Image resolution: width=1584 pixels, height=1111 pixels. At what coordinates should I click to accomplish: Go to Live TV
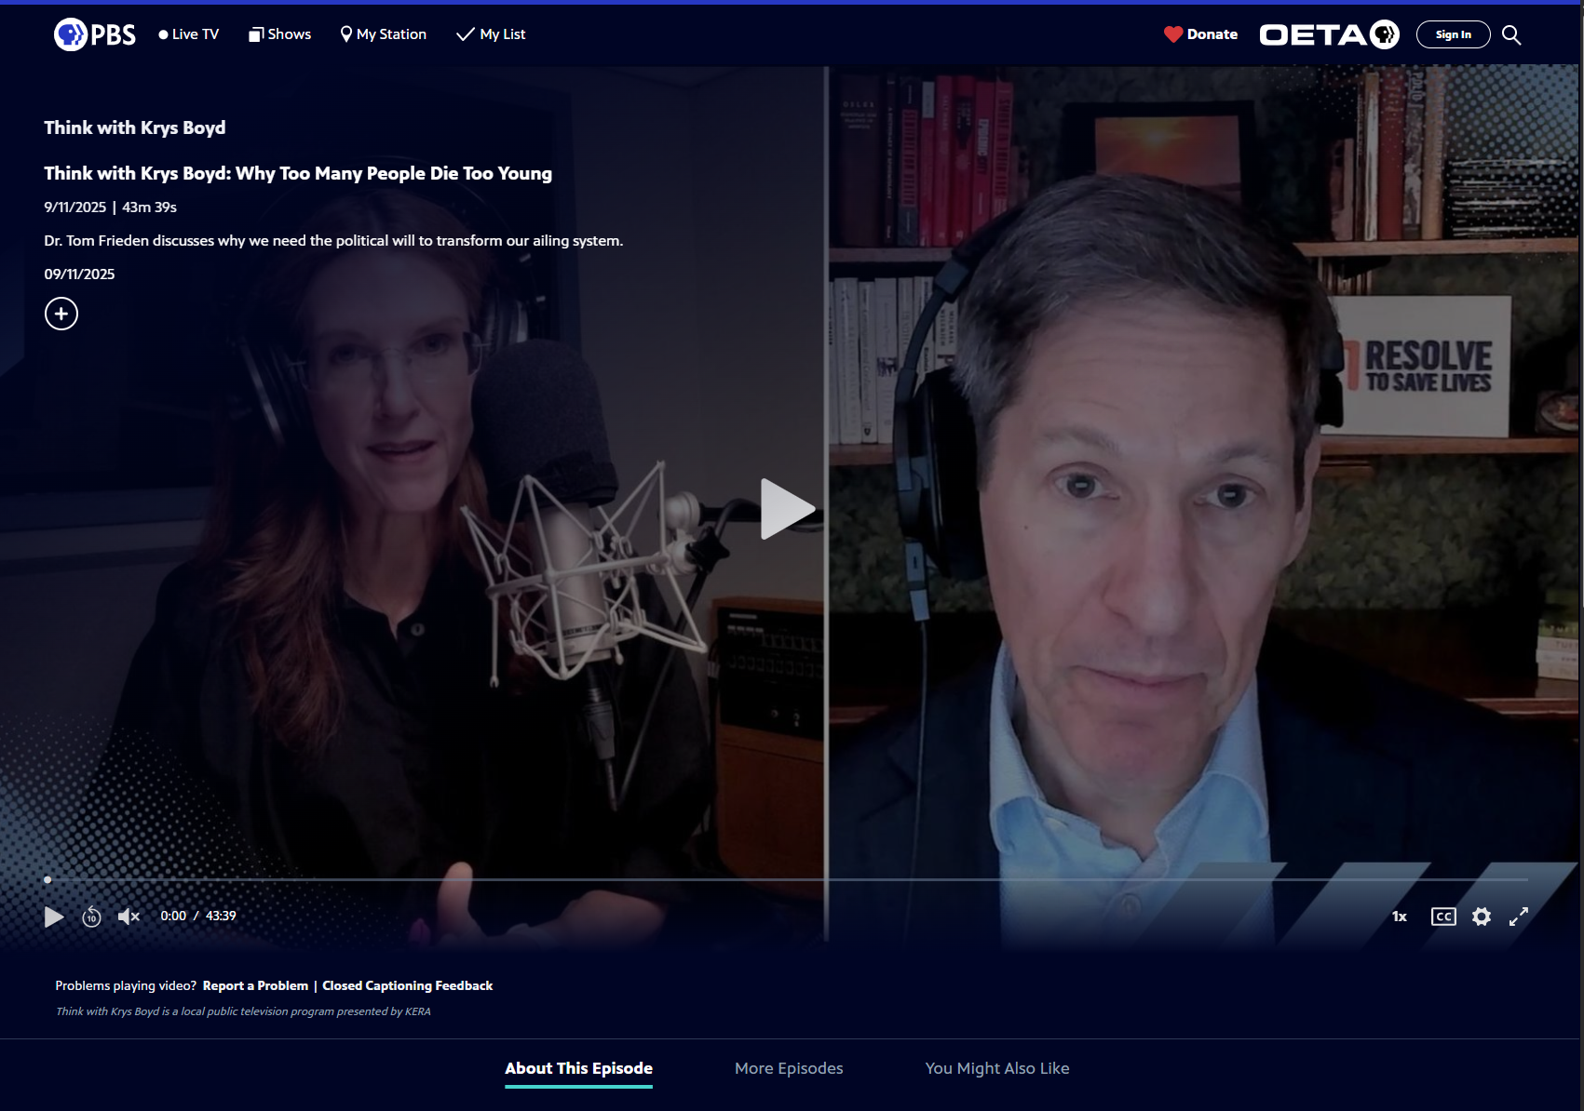pos(189,34)
